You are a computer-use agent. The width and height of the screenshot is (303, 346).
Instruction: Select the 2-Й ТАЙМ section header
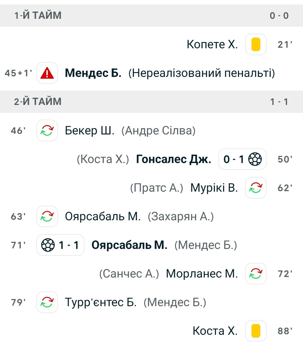(151, 102)
